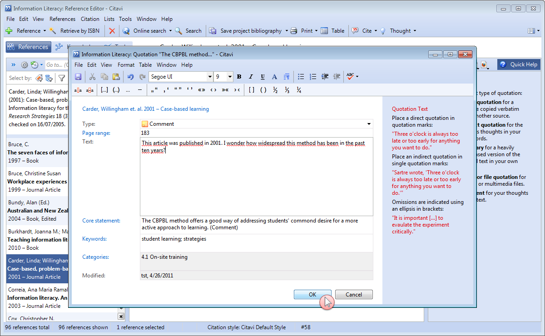
Task: Open the font size 9 dropdown
Action: tap(230, 77)
